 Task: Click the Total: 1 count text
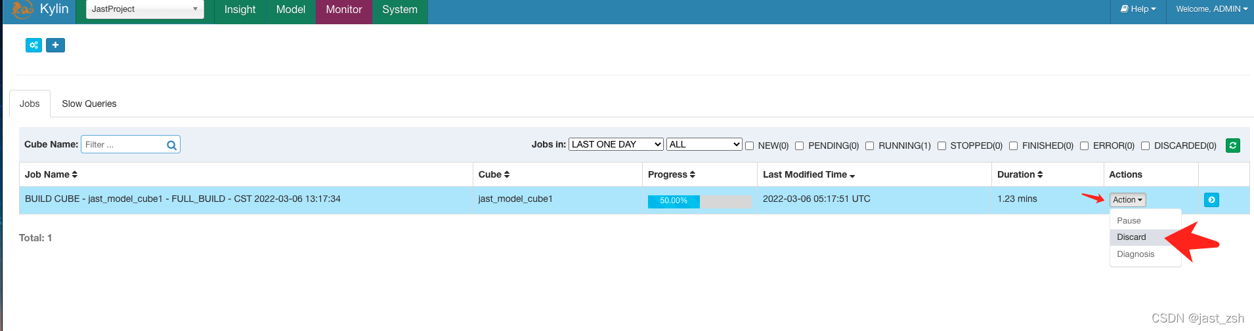click(35, 238)
